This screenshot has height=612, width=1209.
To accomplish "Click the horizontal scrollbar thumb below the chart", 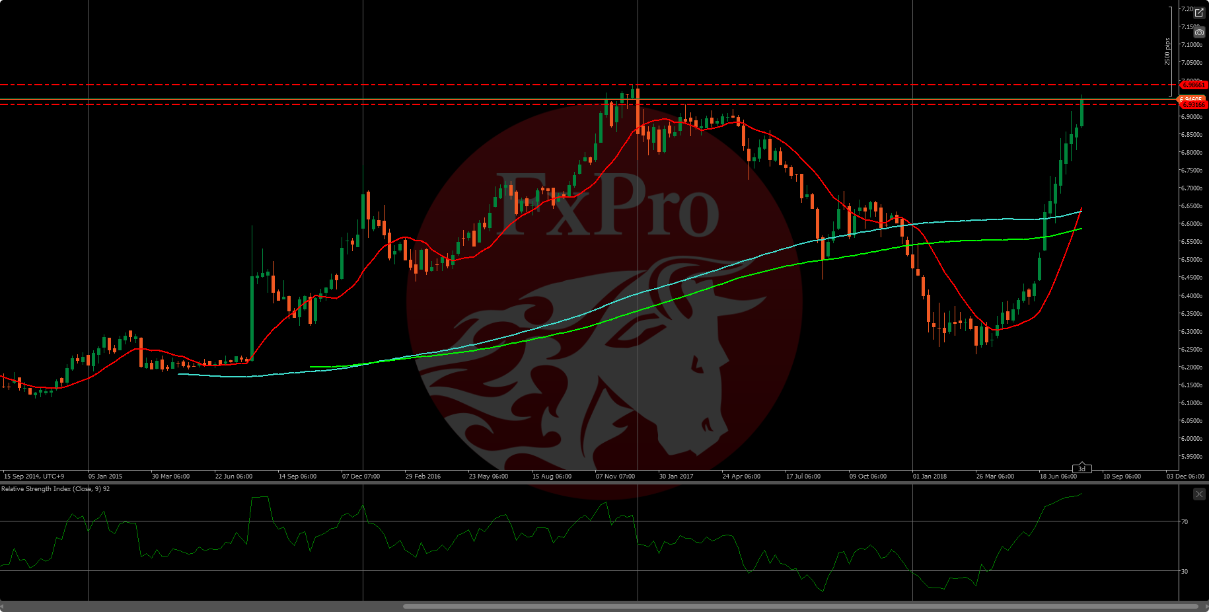I will tap(801, 606).
